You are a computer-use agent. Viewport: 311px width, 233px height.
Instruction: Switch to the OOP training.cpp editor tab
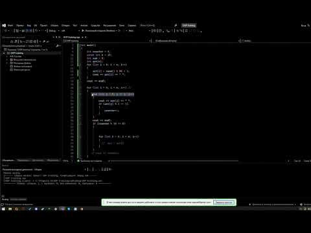coord(71,37)
